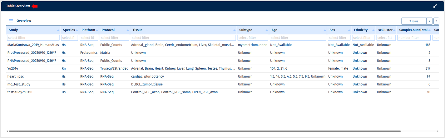Click the X clear filters button
Viewport: 445px width, 138px height.
429,21
